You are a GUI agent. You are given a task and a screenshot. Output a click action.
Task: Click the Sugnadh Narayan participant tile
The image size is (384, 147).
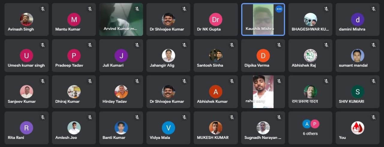(x=263, y=128)
